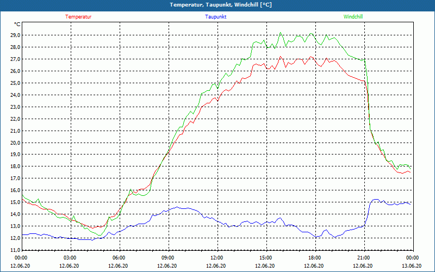
Task: Click the red Temperatur legend label
Action: pyautogui.click(x=78, y=17)
